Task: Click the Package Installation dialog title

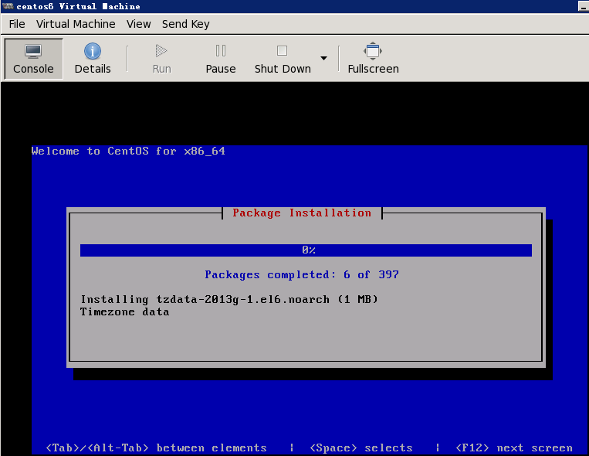Action: coord(302,213)
